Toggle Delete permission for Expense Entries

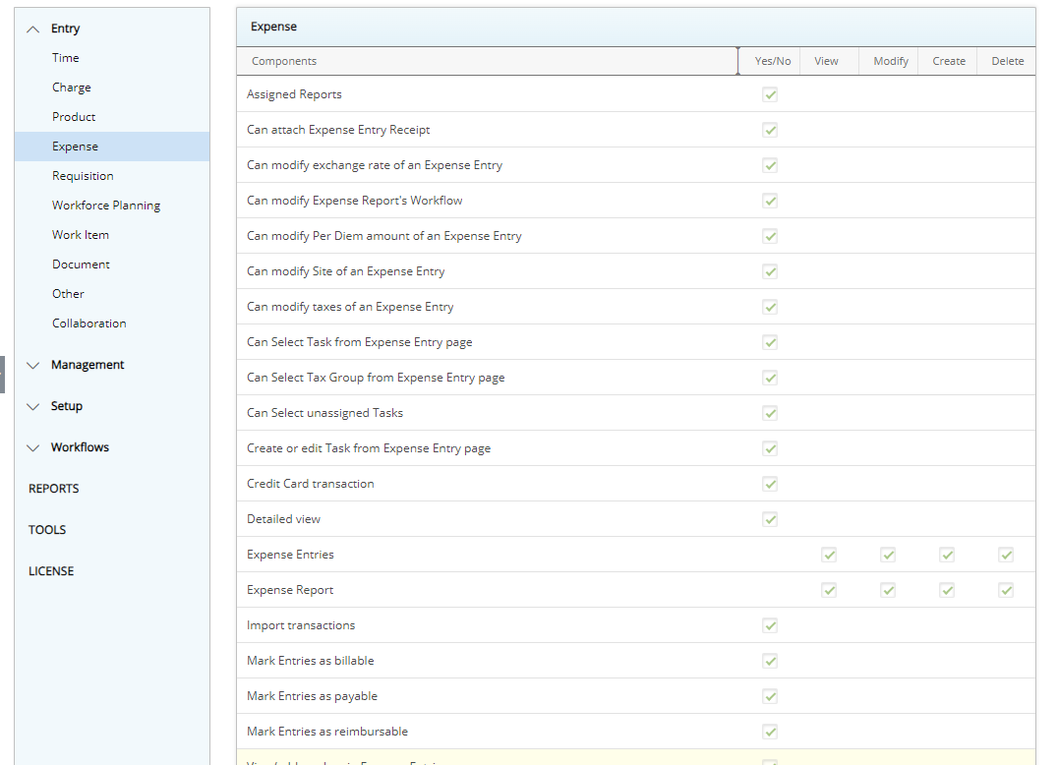coord(1006,555)
